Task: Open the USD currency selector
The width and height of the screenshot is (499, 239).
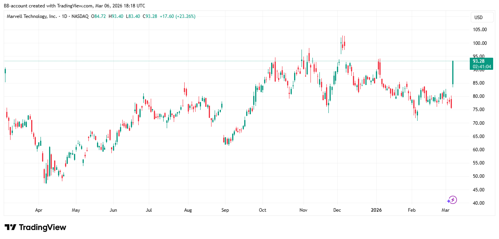Action: click(478, 18)
